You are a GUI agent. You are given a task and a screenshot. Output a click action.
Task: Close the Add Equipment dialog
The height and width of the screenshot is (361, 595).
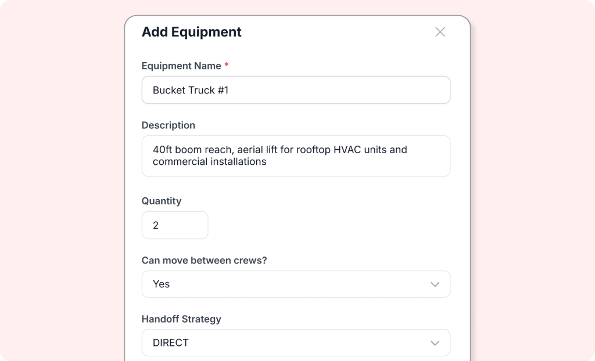(440, 32)
